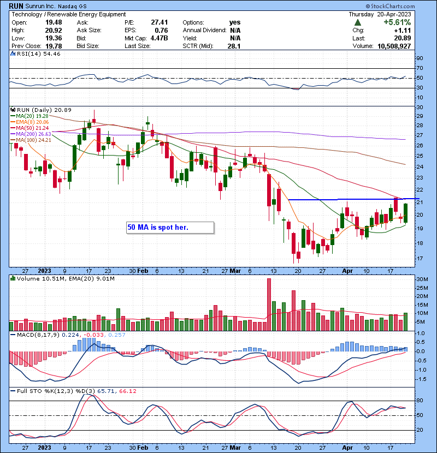437x453 pixels.
Task: Click the High value 20.92
Action: 54,31
